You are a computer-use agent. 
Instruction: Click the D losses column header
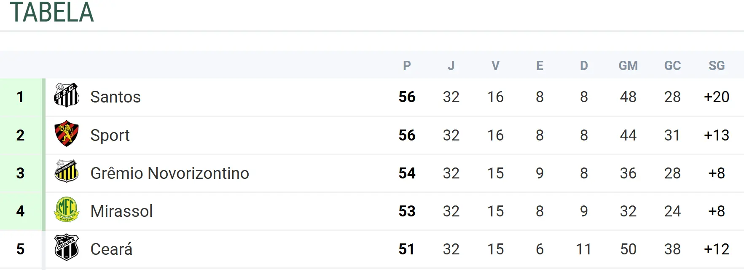tap(584, 66)
